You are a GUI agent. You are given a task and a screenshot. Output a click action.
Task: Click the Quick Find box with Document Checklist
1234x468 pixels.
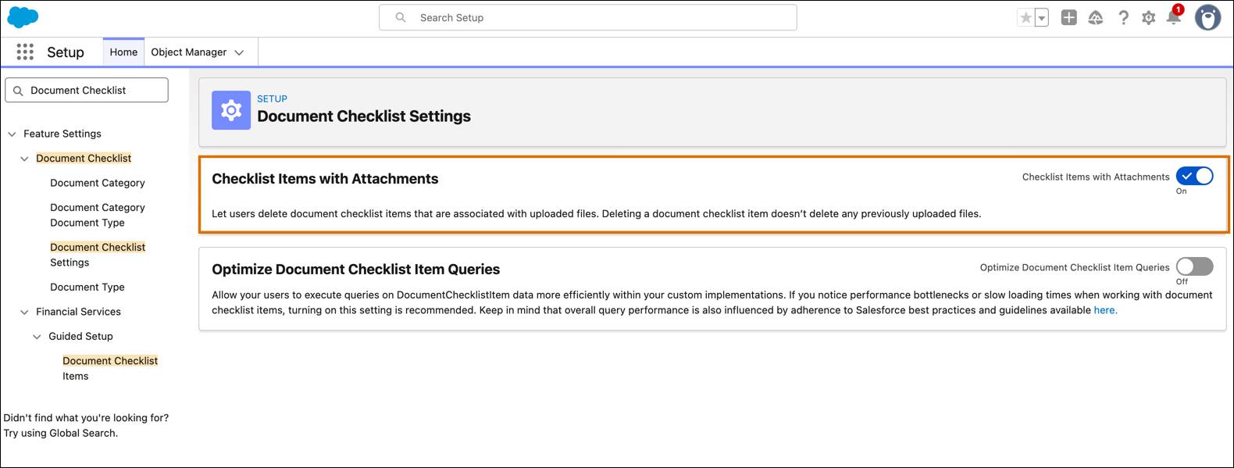coord(87,90)
